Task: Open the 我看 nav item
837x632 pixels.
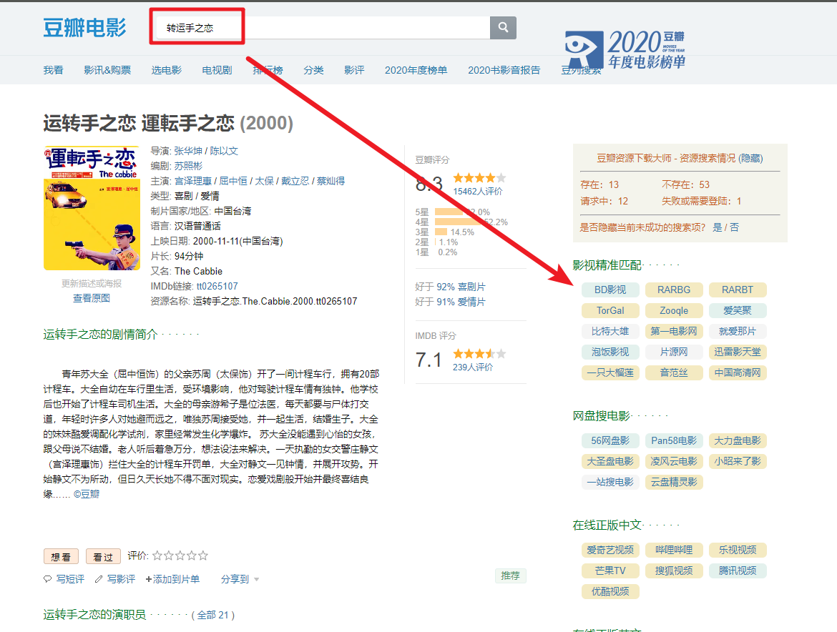Action: 54,70
